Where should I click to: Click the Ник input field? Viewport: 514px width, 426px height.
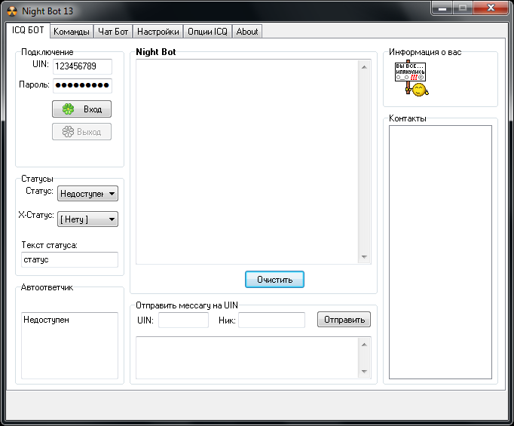tap(272, 320)
